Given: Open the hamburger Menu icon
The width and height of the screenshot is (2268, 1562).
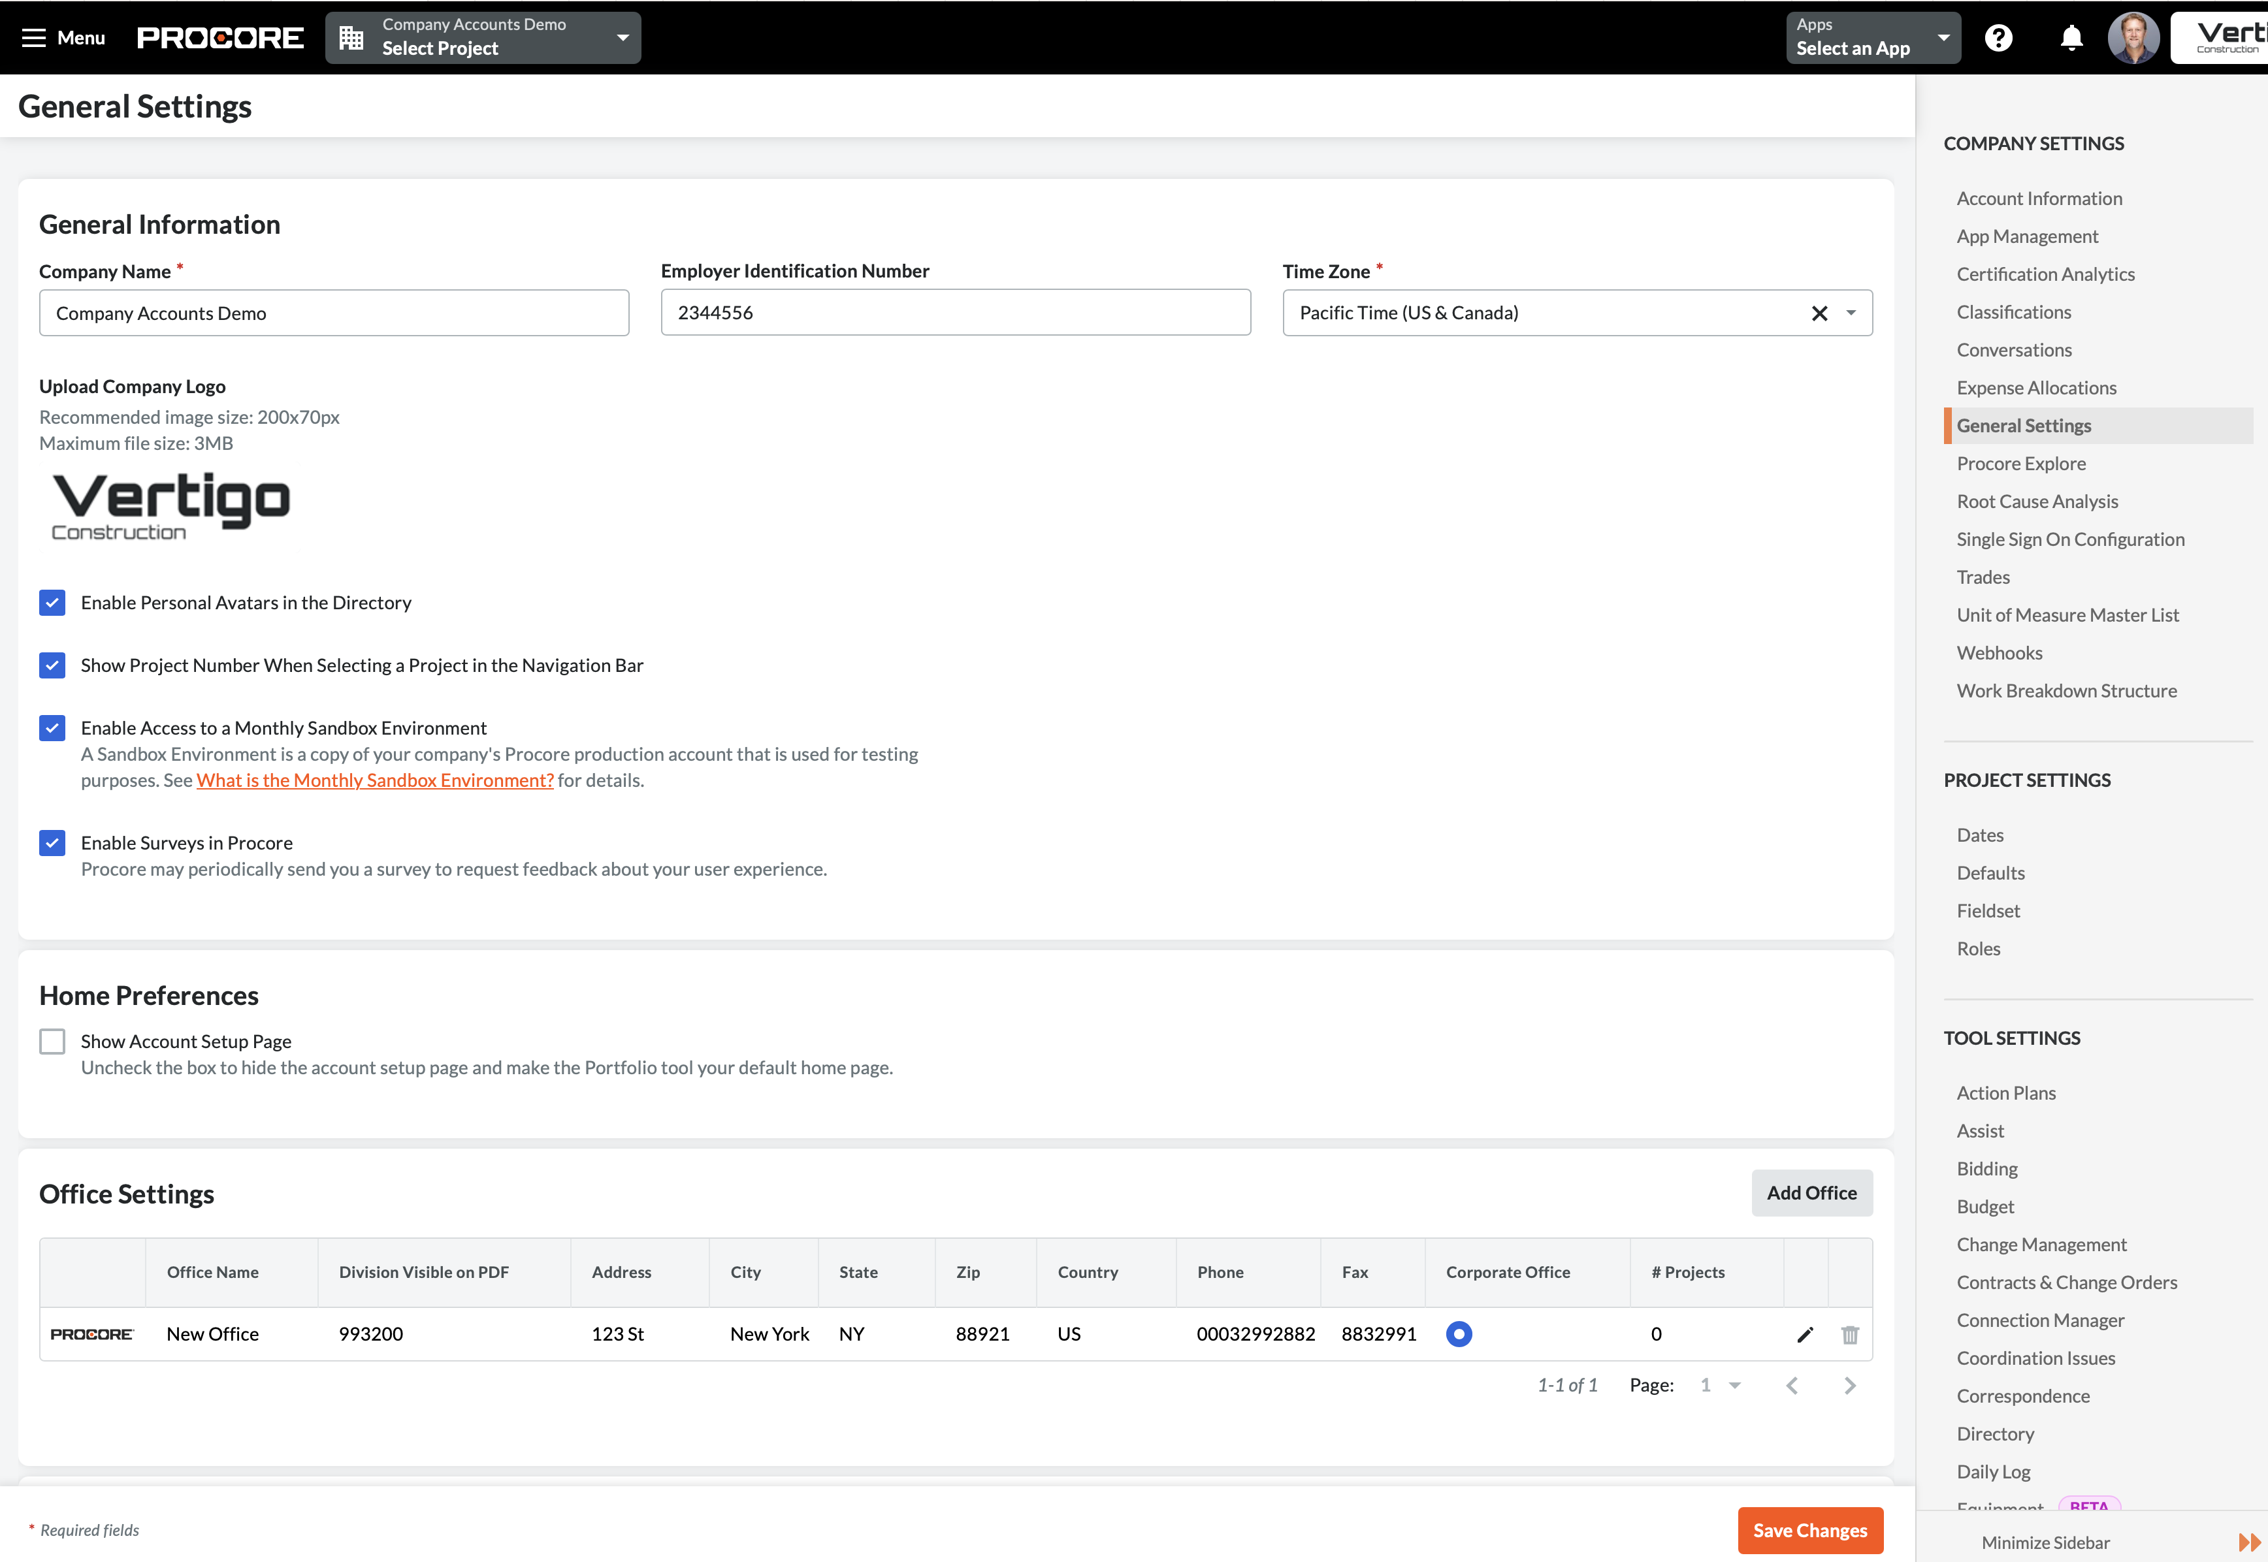Looking at the screenshot, I should (x=35, y=37).
